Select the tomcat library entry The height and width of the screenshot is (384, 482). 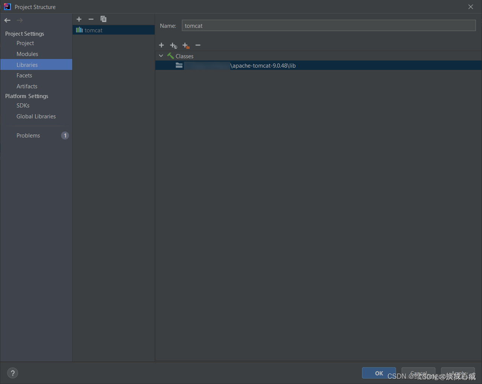[x=114, y=30]
